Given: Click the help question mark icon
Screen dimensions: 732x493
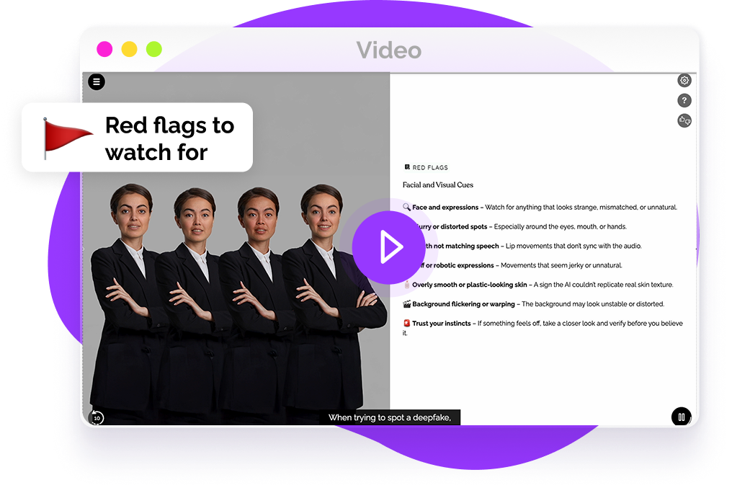Looking at the screenshot, I should pos(684,101).
